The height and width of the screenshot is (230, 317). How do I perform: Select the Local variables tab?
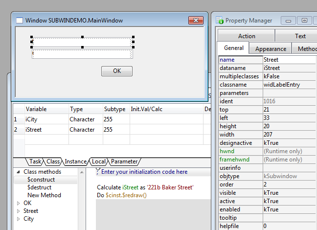click(99, 161)
